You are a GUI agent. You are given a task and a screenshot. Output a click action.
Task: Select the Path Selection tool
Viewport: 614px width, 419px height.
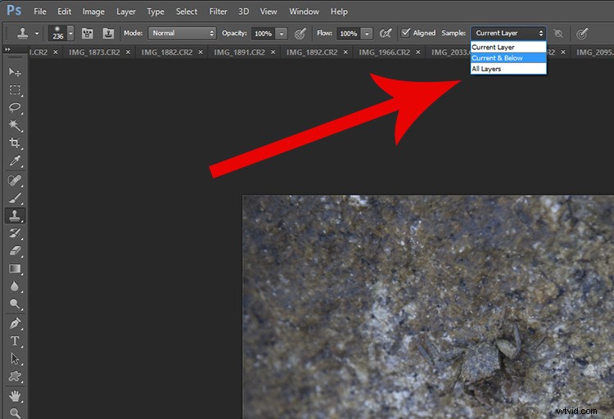click(15, 358)
